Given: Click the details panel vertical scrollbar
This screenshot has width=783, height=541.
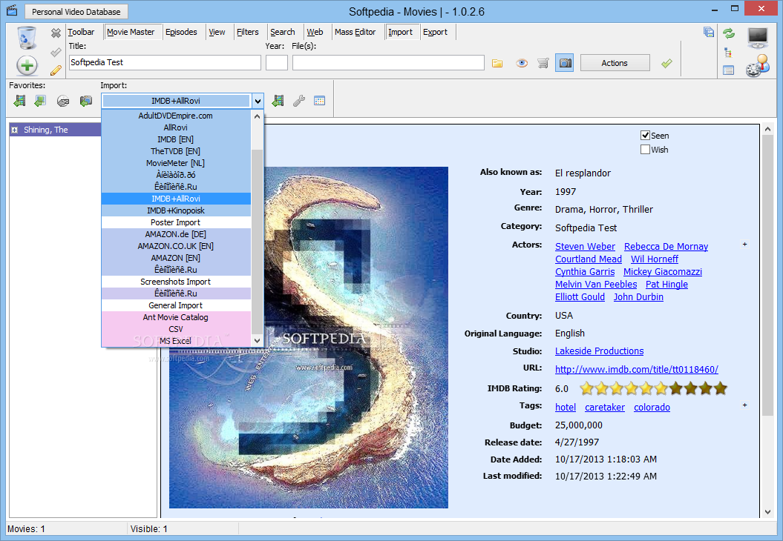Looking at the screenshot, I should pos(767,275).
